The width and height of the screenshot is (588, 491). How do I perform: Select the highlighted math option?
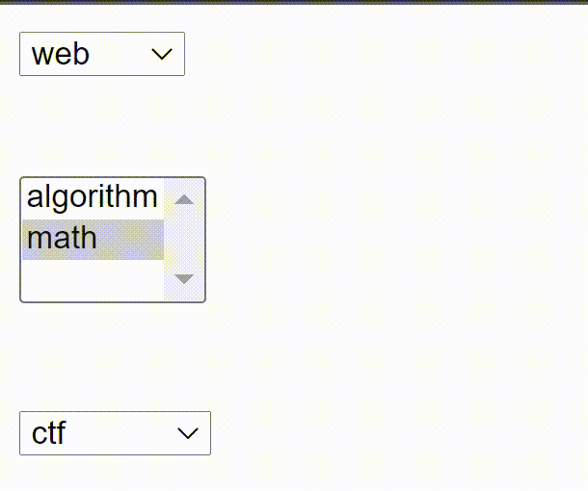[92, 238]
